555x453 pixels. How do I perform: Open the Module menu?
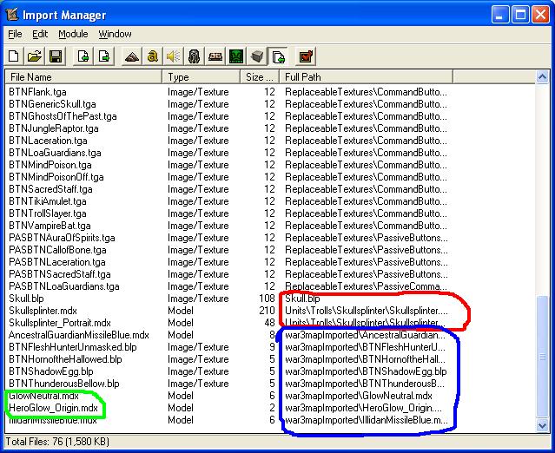pos(73,34)
